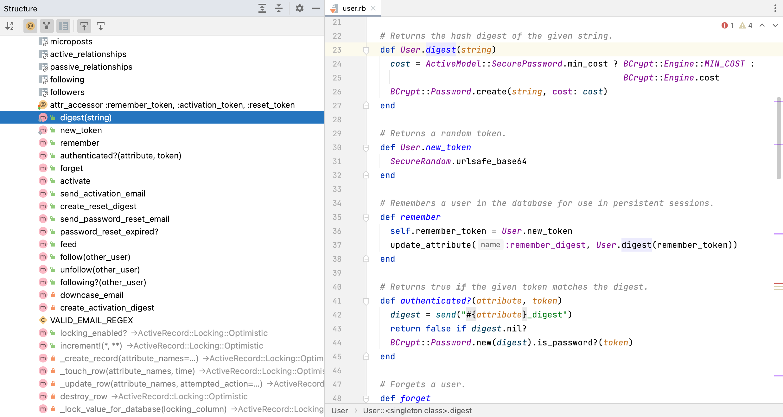
Task: Hide the Structure tool window
Action: point(316,8)
